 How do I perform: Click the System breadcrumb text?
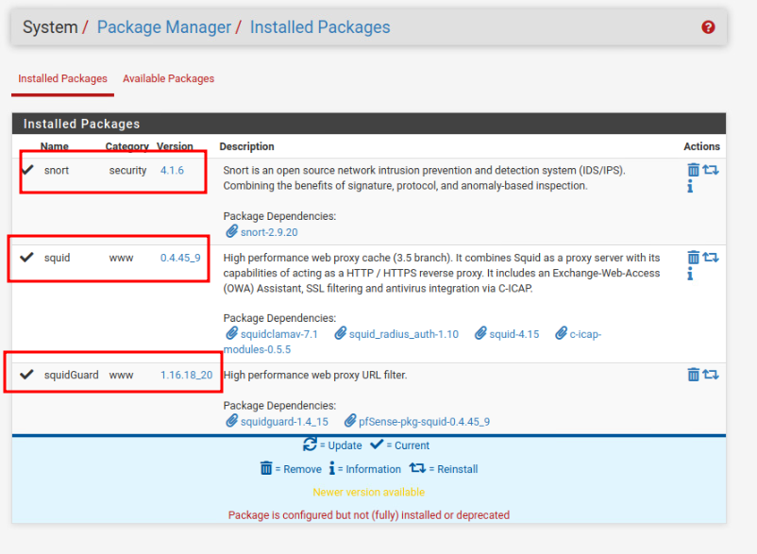pyautogui.click(x=50, y=27)
